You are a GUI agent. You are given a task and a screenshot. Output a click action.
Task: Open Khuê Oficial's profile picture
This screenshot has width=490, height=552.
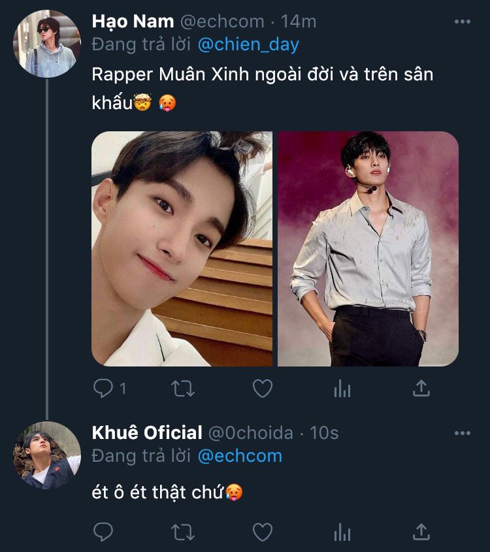(47, 455)
